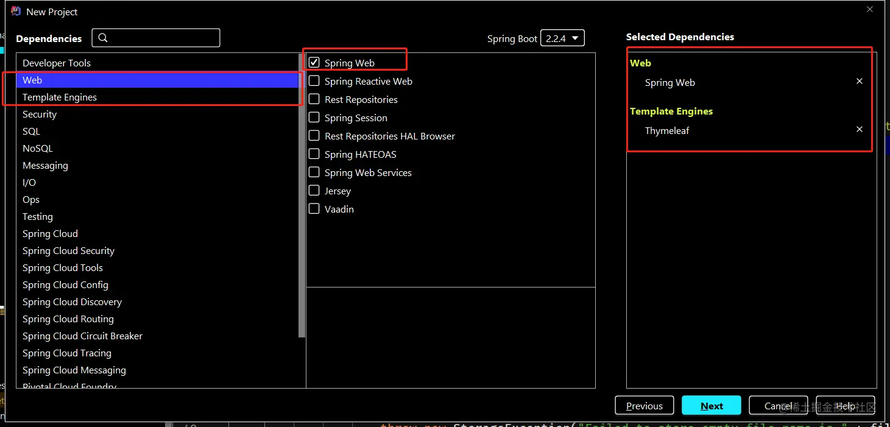Click the category list scrollbar
The width and height of the screenshot is (890, 427).
click(302, 195)
